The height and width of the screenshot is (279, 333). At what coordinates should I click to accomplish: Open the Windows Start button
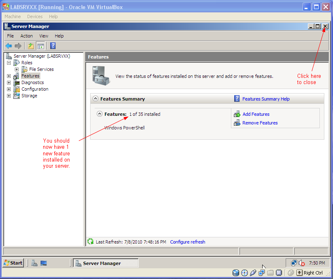(x=13, y=263)
